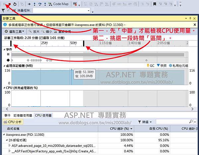This screenshot has width=199, height=155.
Task: Toggle GC legend marker
Action: (151, 66)
